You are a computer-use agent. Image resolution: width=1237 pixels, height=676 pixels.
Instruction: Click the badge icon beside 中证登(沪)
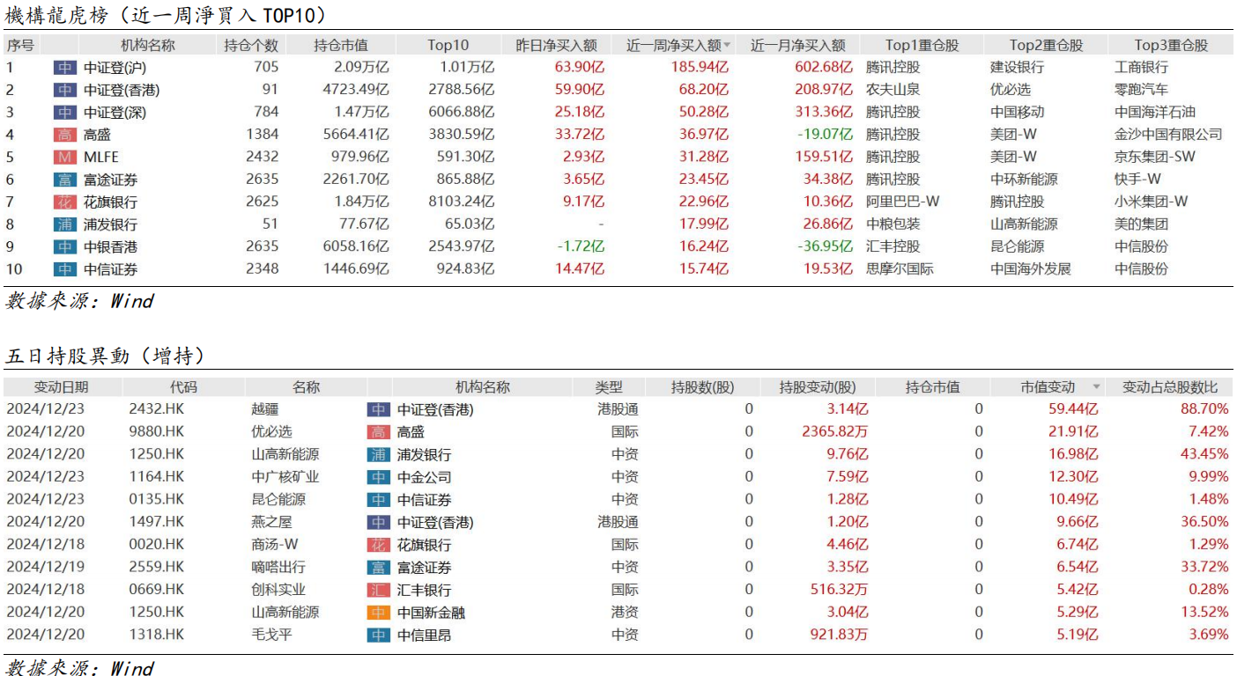tap(64, 68)
